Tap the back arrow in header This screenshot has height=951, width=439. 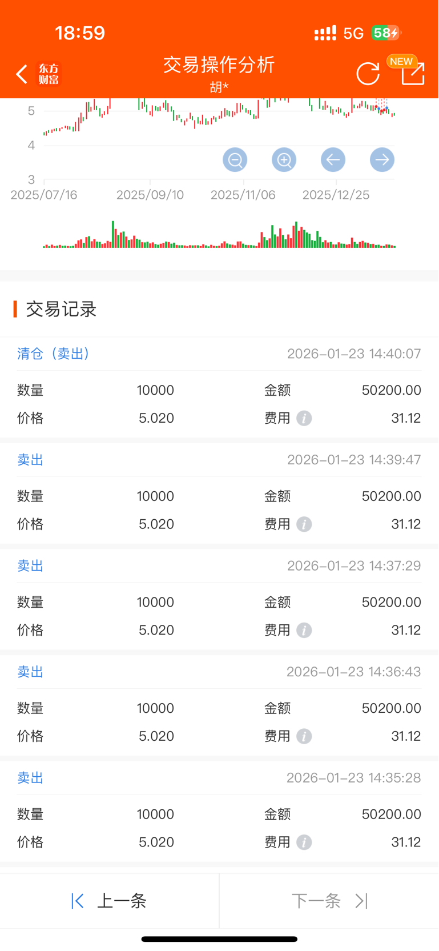[22, 74]
